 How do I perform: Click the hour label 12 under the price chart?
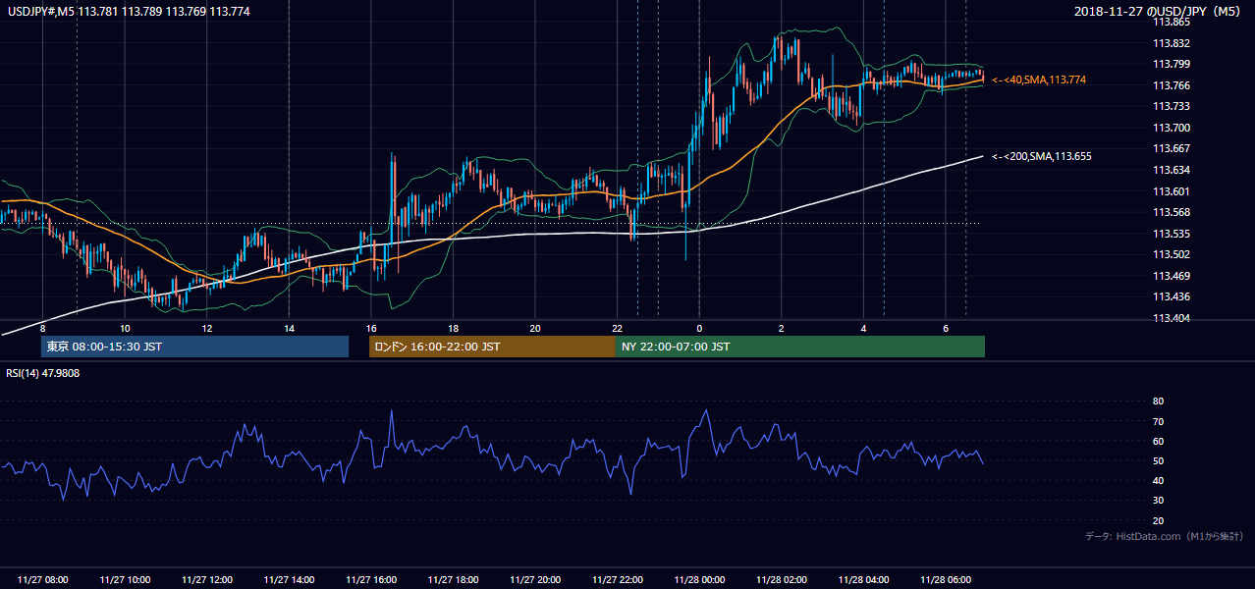pyautogui.click(x=206, y=328)
